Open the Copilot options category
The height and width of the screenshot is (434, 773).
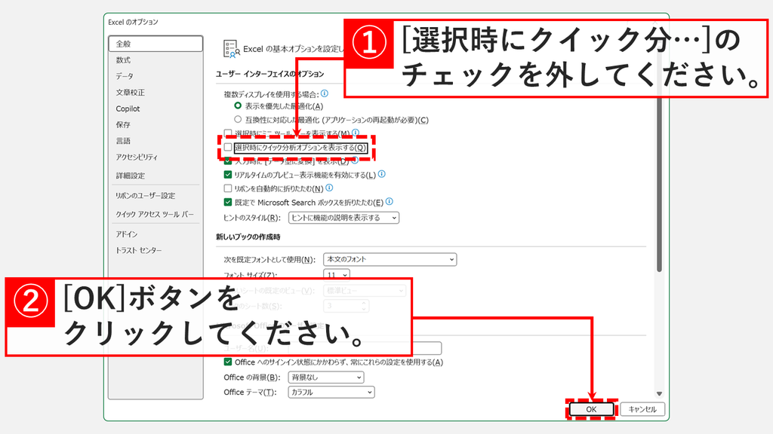coord(128,108)
